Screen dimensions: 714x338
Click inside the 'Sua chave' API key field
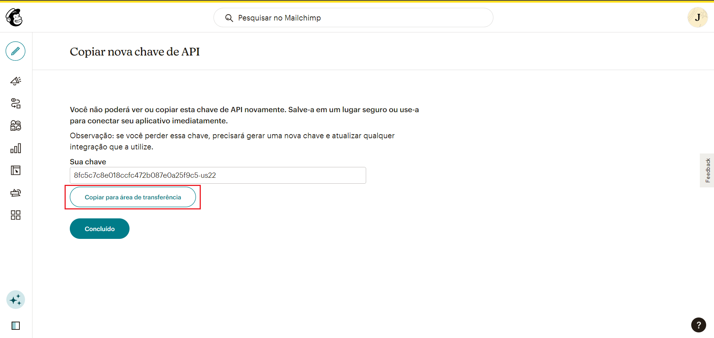(x=218, y=175)
